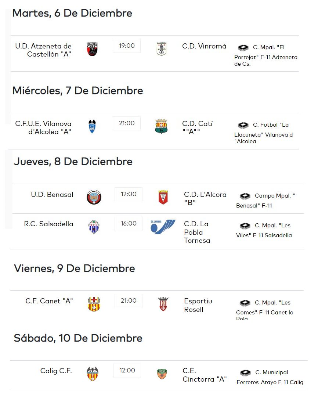Click the R.C. Salsadella team crest

(94, 227)
